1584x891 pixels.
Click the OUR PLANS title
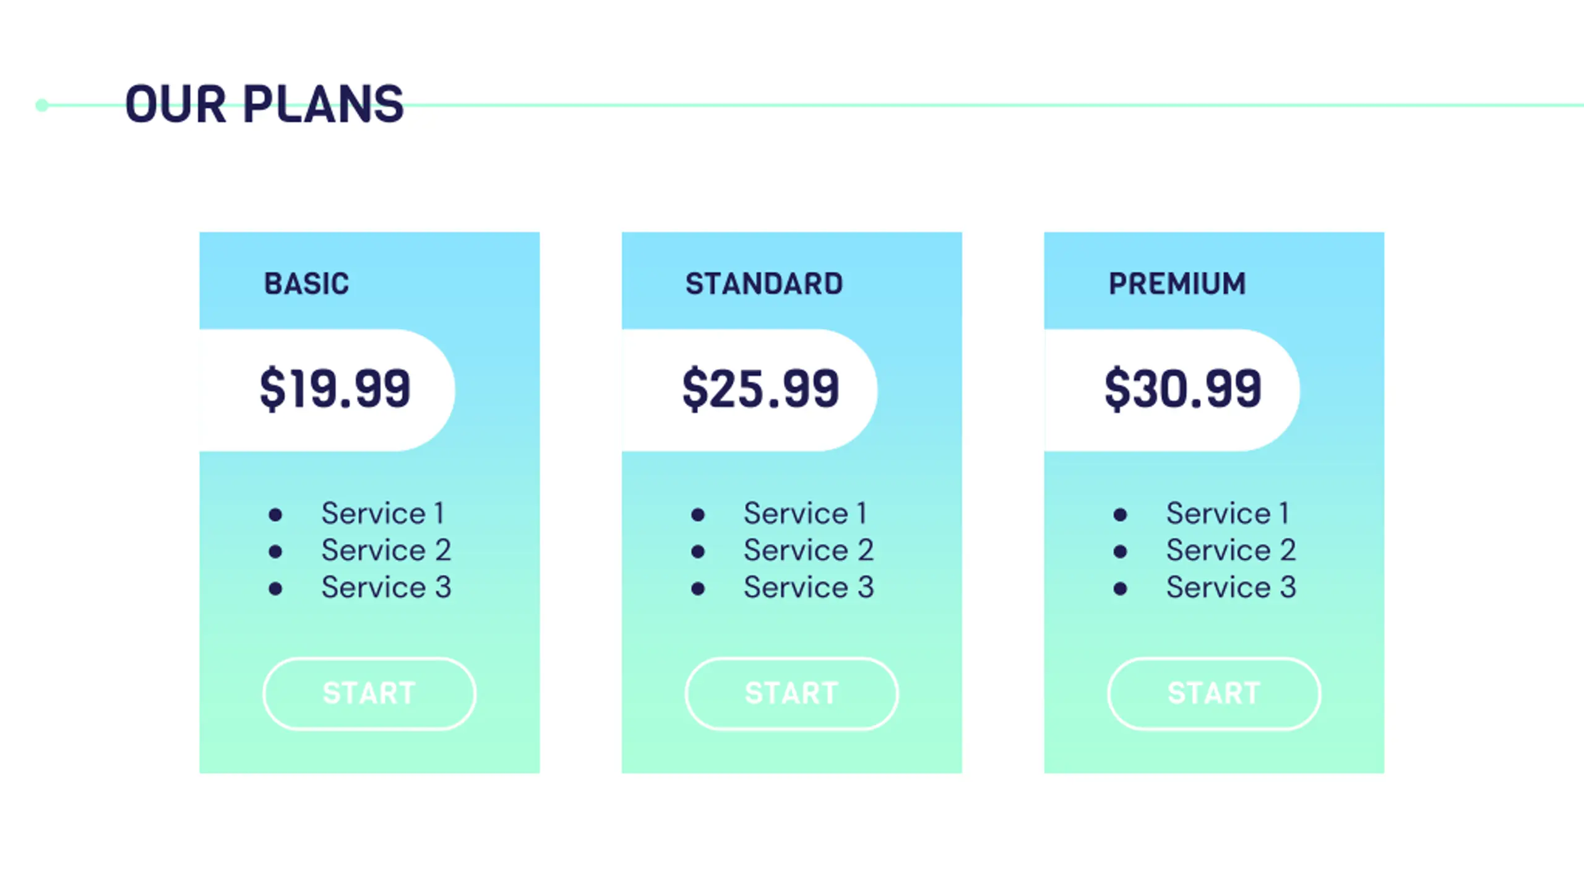(x=265, y=104)
